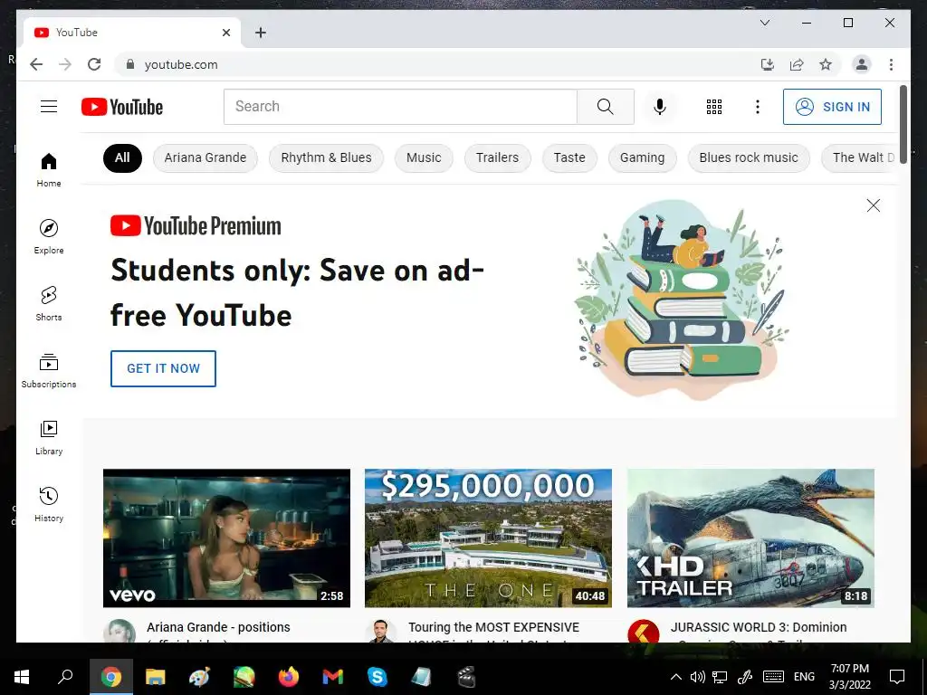Open the house tour channel avatar
The height and width of the screenshot is (695, 927).
pos(381,632)
